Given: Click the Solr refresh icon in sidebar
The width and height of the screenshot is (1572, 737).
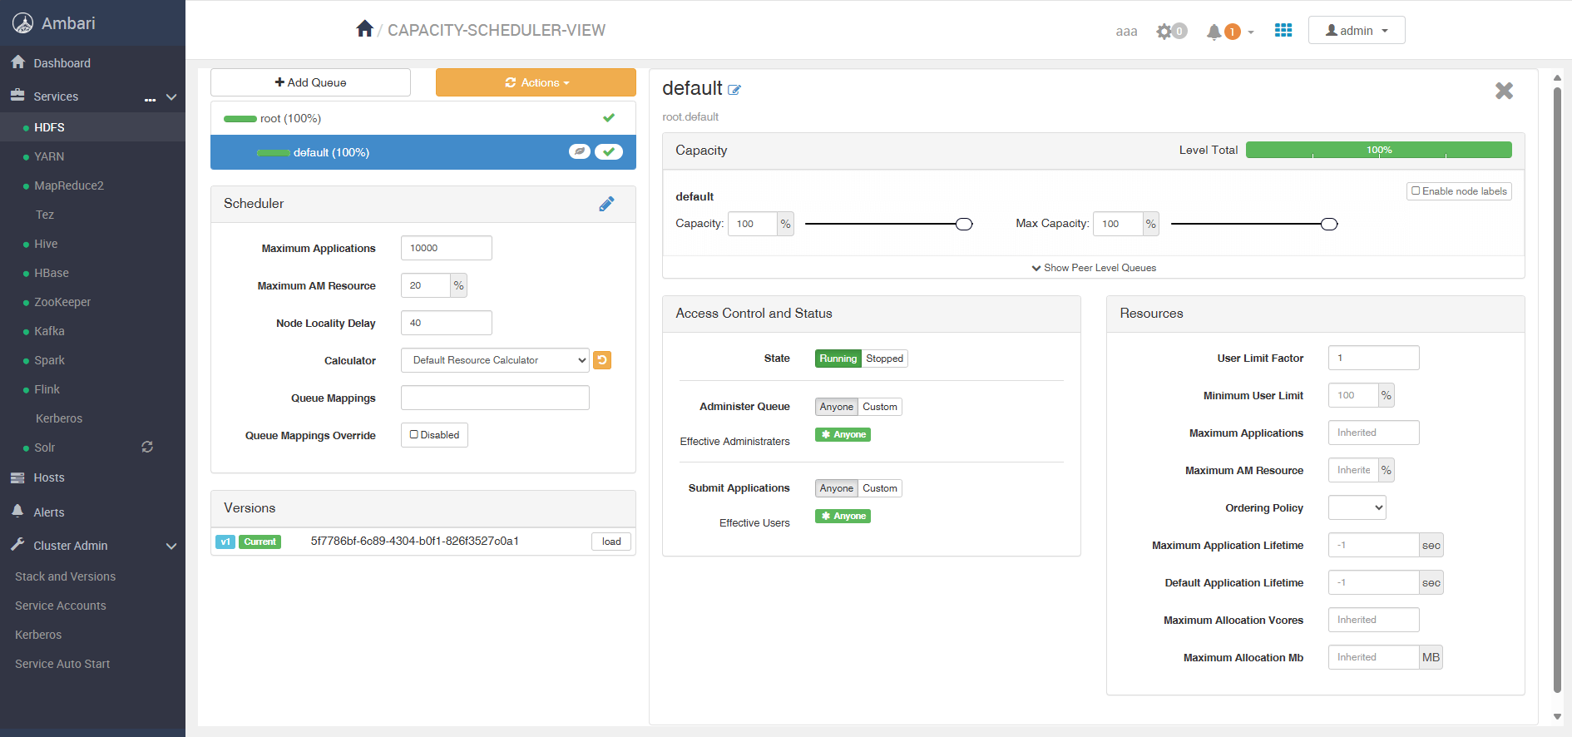Looking at the screenshot, I should (147, 448).
